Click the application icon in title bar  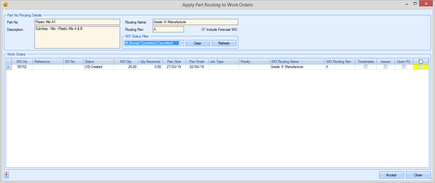5,5
